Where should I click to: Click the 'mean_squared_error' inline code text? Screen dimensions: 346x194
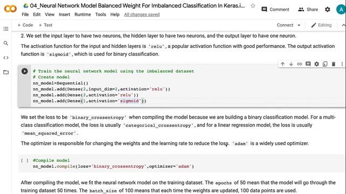coord(49,133)
